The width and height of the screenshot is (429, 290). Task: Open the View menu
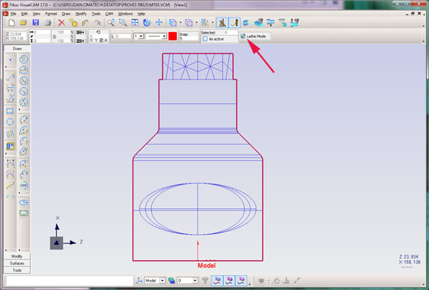[x=37, y=14]
